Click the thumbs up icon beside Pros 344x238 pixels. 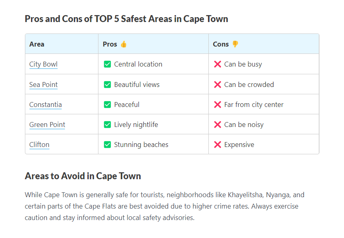123,44
